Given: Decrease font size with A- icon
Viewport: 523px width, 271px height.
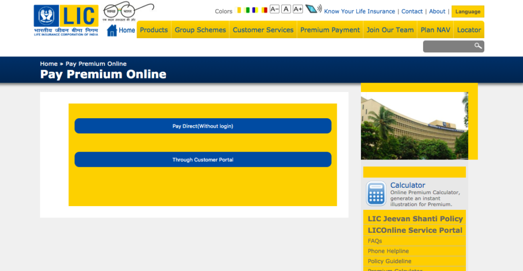Looking at the screenshot, I should click(275, 9).
